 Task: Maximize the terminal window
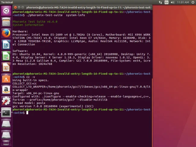pos(23,7)
